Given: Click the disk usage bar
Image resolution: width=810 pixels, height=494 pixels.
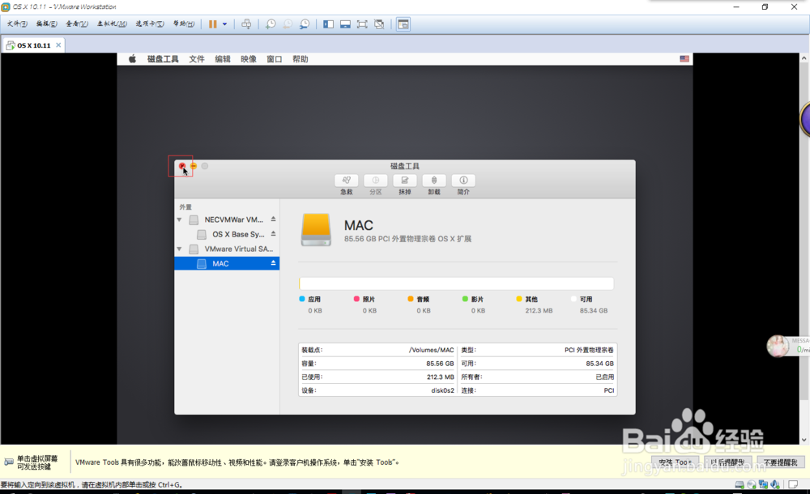Looking at the screenshot, I should (456, 283).
